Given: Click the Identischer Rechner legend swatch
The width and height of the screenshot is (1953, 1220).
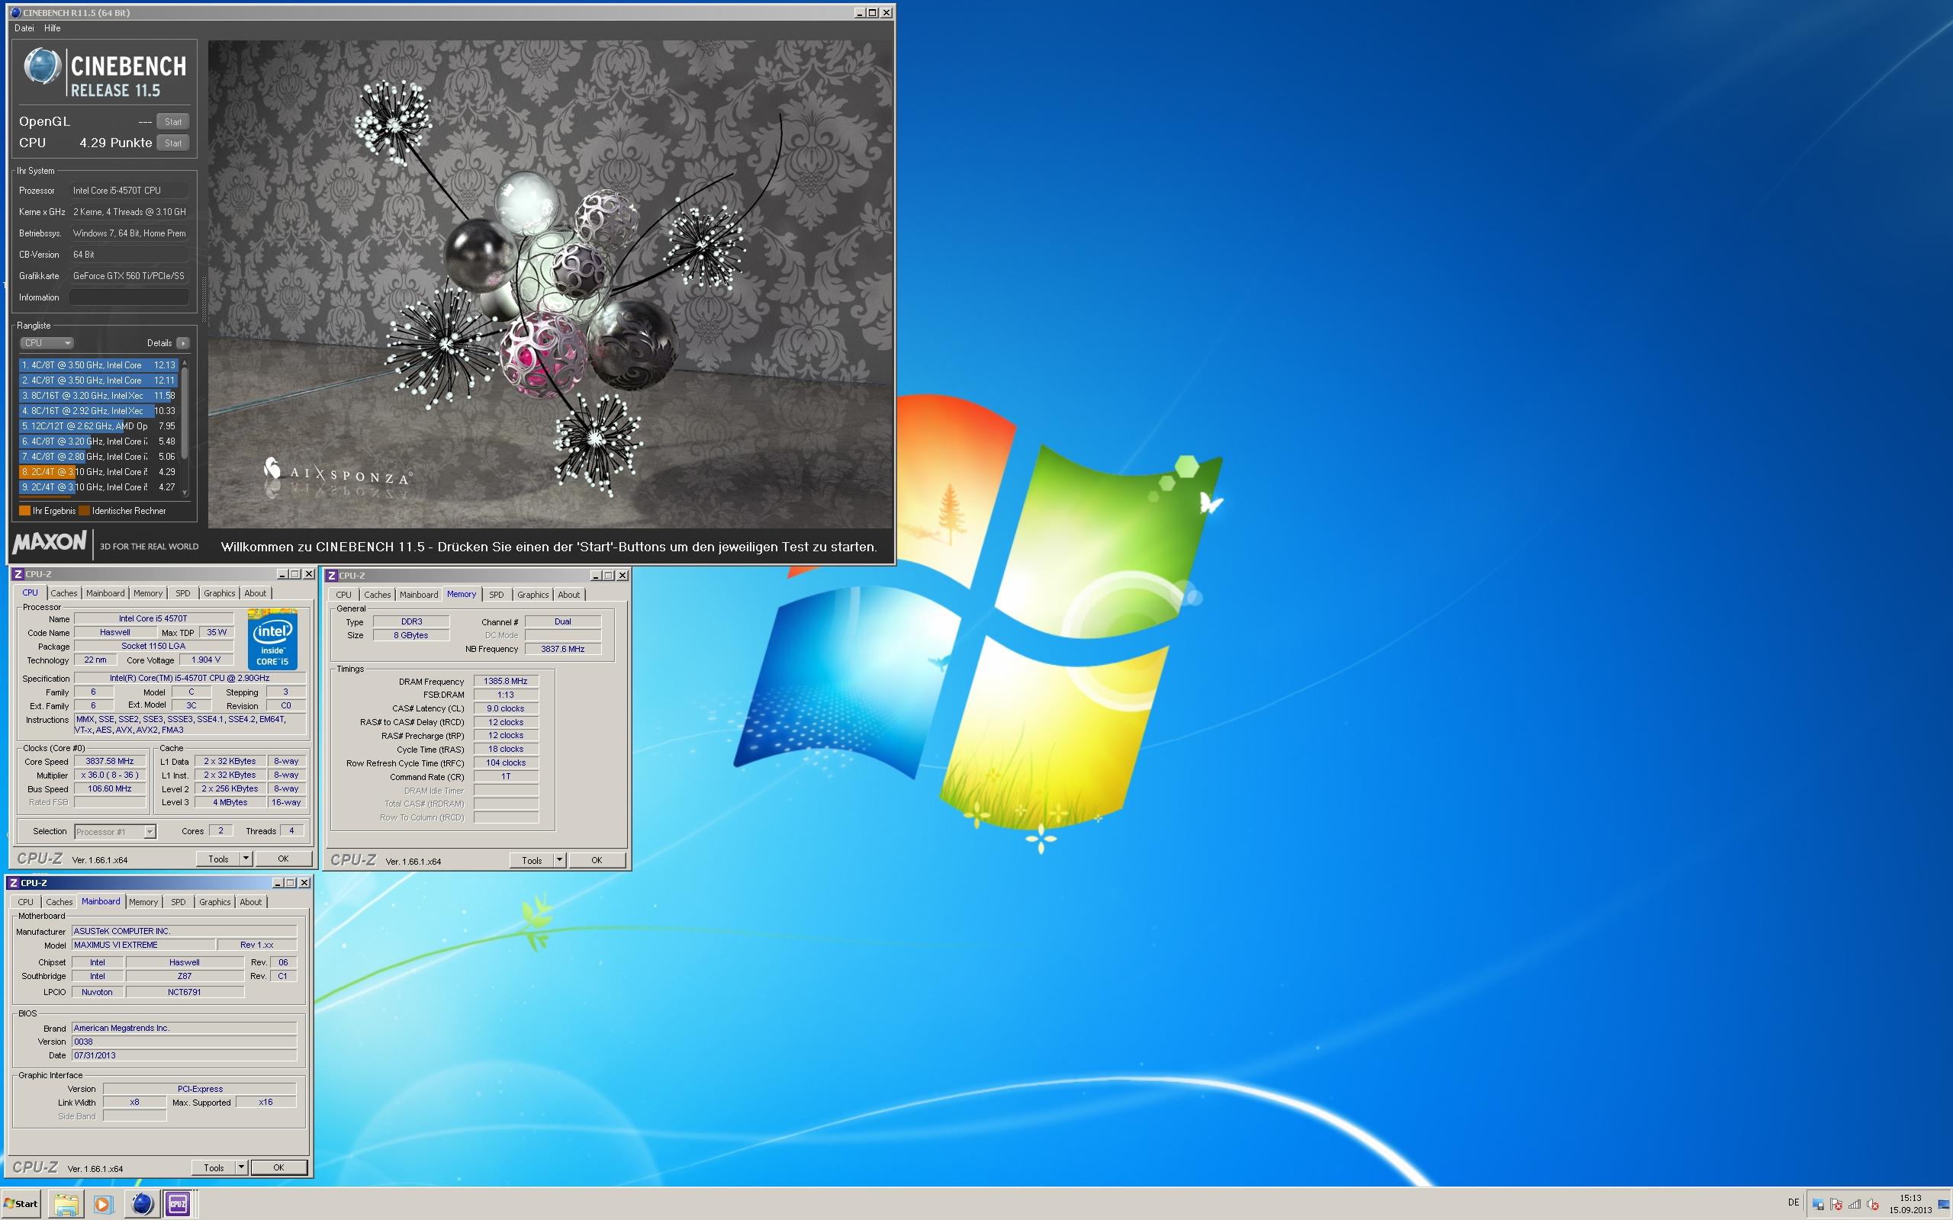Looking at the screenshot, I should tap(85, 511).
